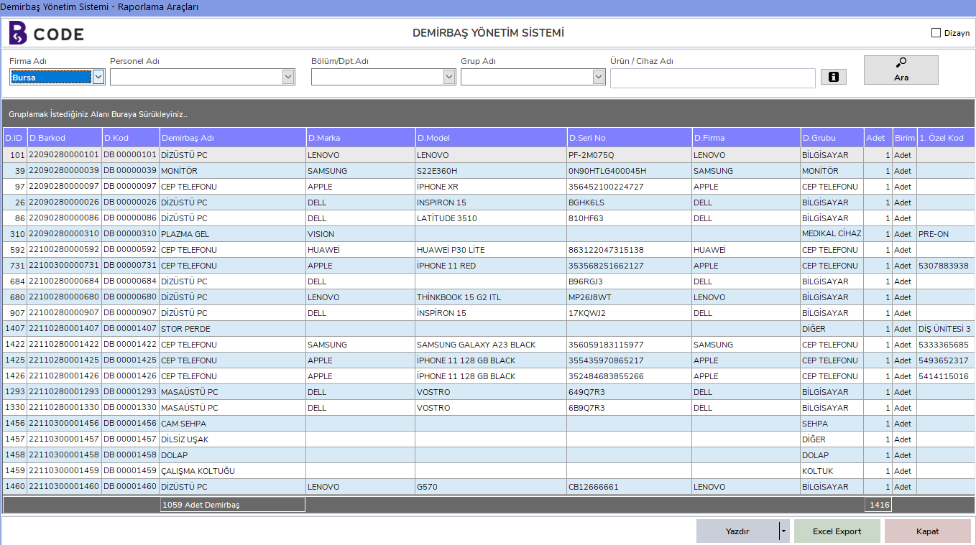The width and height of the screenshot is (976, 545).
Task: Select the DİLSİZ UŞAK cell
Action: tap(233, 439)
